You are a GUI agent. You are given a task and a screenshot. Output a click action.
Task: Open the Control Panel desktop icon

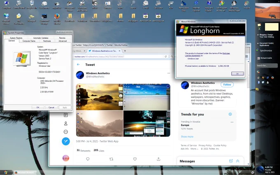pyautogui.click(x=19, y=5)
